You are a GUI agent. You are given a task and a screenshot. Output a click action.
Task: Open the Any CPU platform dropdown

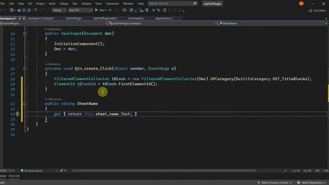(x=80, y=10)
